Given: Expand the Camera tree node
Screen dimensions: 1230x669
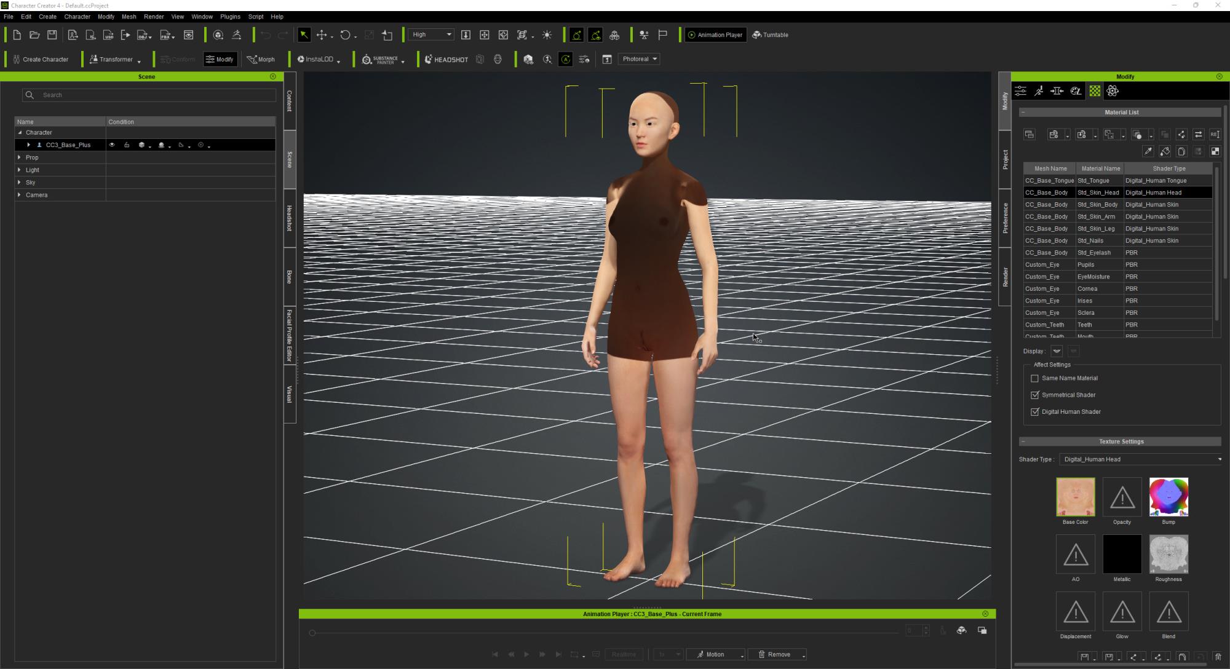Looking at the screenshot, I should [x=20, y=195].
